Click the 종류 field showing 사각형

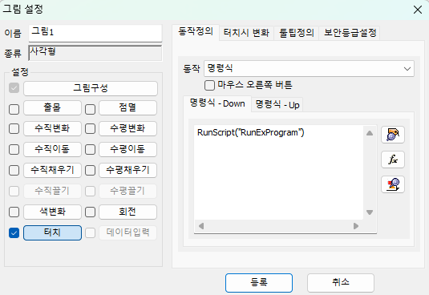point(95,53)
